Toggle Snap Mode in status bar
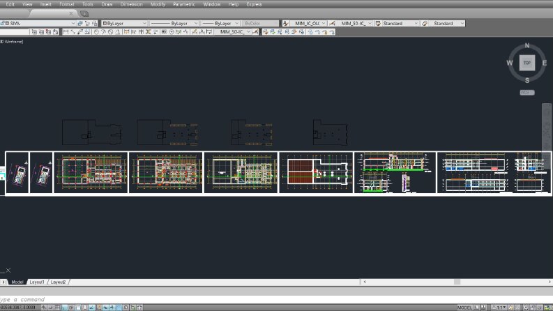The width and height of the screenshot is (553, 311). (x=50, y=308)
